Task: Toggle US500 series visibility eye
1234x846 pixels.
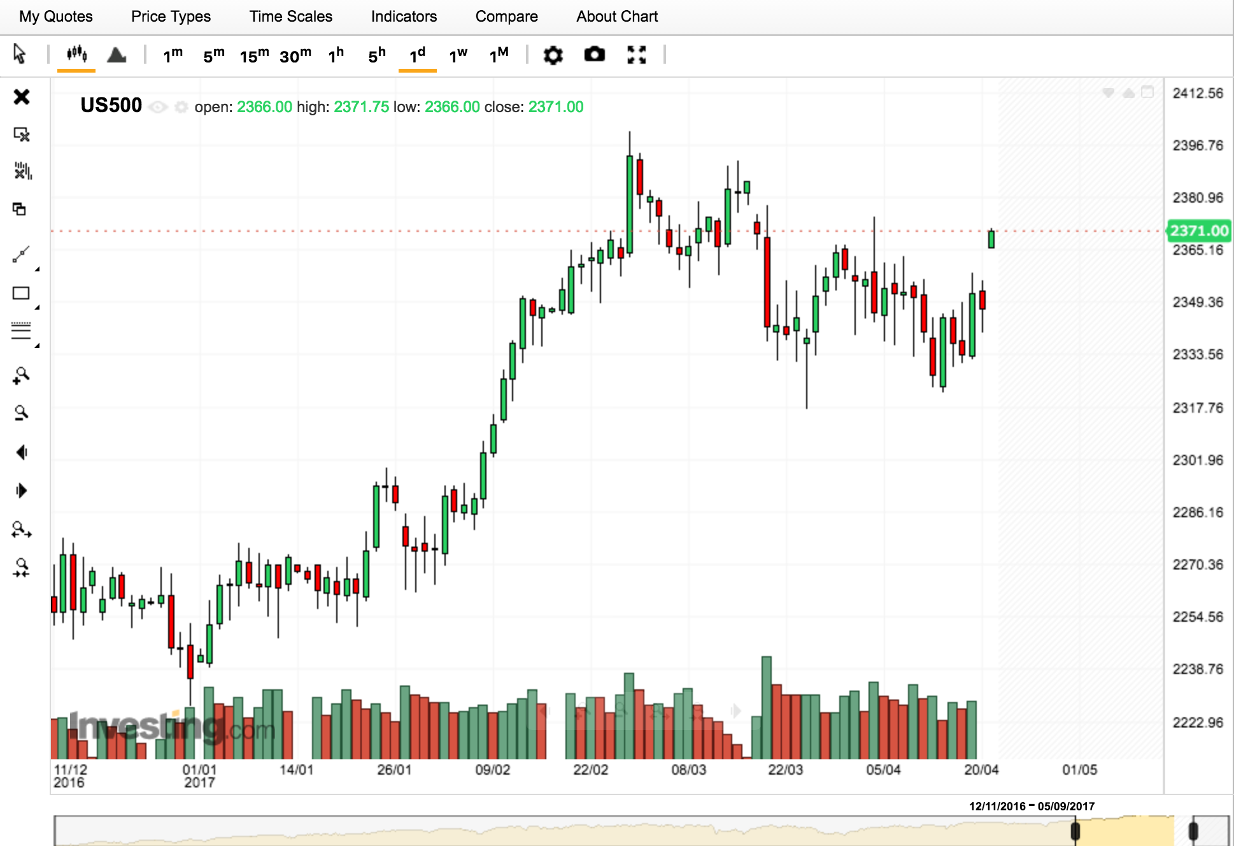Action: point(158,107)
